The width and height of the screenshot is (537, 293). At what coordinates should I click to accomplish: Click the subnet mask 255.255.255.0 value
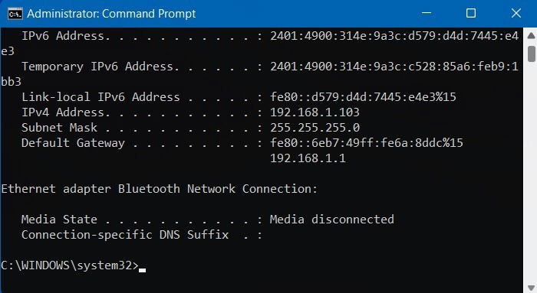tap(315, 128)
